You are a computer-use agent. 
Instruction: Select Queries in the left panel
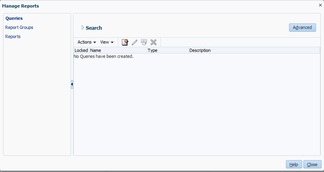click(x=14, y=18)
